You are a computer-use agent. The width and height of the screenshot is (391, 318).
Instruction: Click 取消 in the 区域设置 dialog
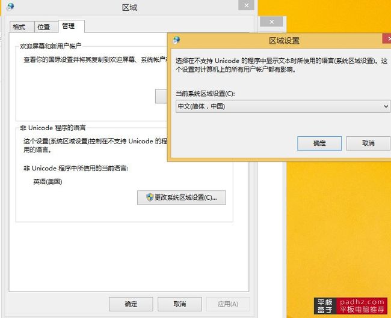(368, 143)
